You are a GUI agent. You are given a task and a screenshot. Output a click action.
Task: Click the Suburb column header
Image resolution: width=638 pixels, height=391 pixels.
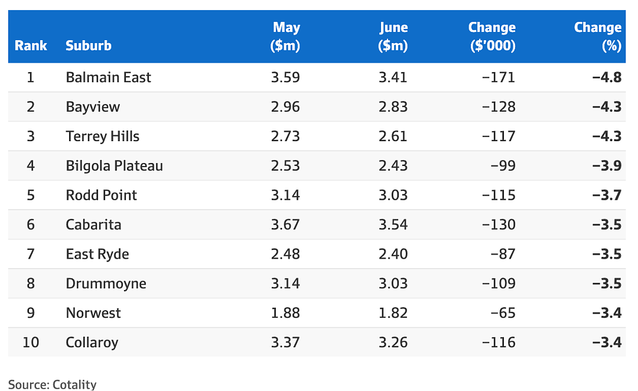pos(88,45)
